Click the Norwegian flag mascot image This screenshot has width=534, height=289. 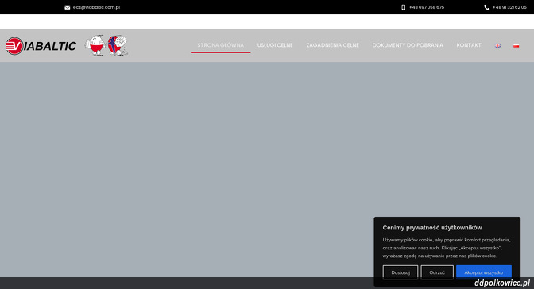coord(118,45)
